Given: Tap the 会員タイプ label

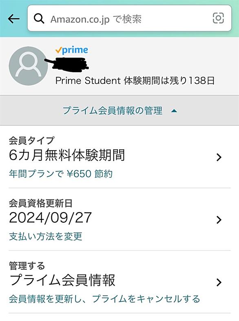Looking at the screenshot, I should click(32, 141).
